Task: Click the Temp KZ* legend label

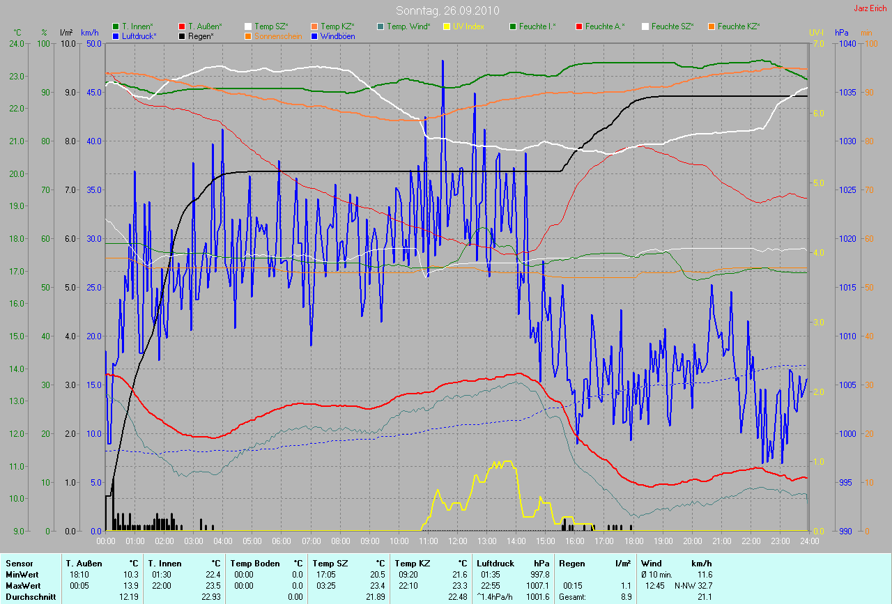Action: (337, 26)
